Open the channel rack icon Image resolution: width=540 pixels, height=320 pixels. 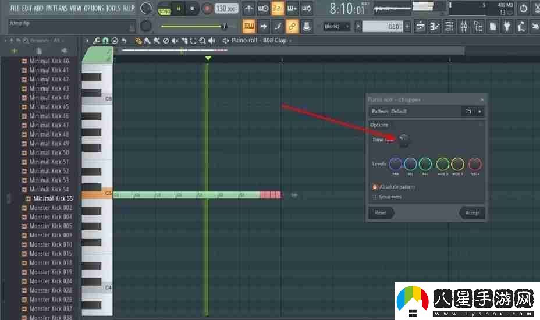(x=449, y=26)
